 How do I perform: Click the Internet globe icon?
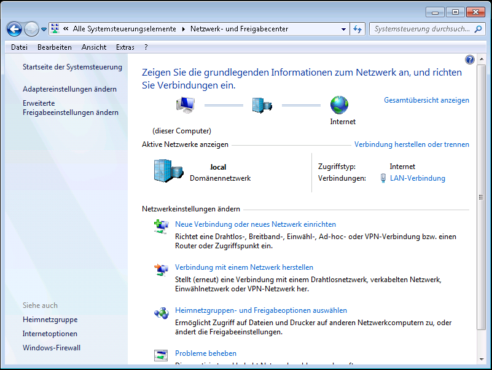pos(339,105)
